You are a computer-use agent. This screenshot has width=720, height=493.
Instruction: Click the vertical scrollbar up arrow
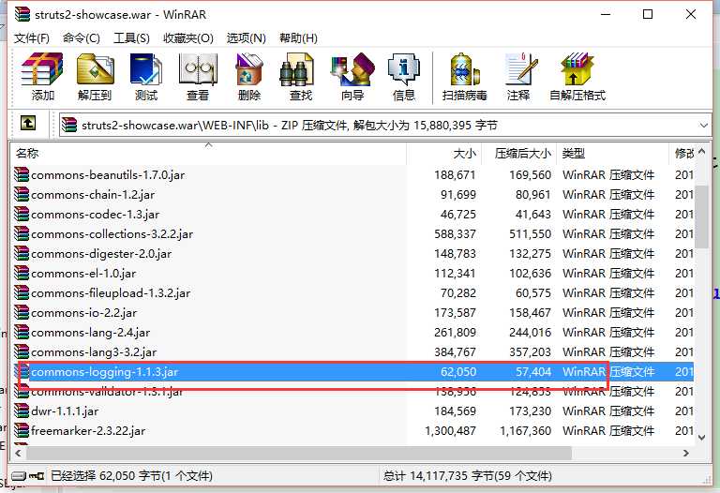[x=701, y=152]
